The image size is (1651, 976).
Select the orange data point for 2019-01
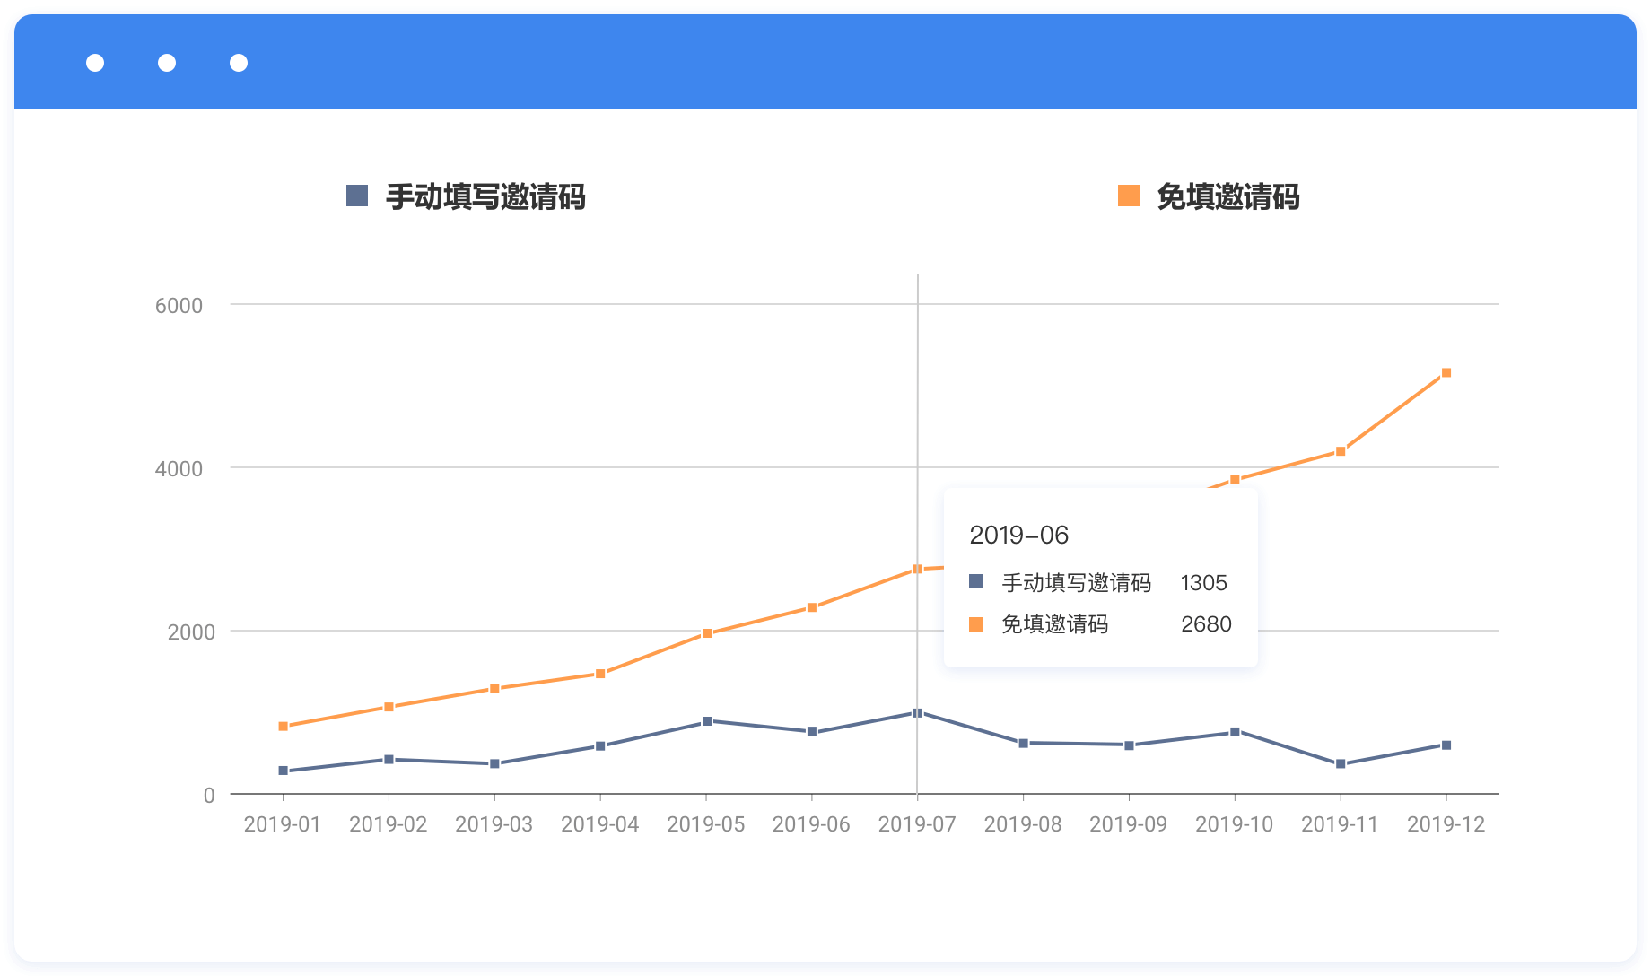click(x=283, y=727)
